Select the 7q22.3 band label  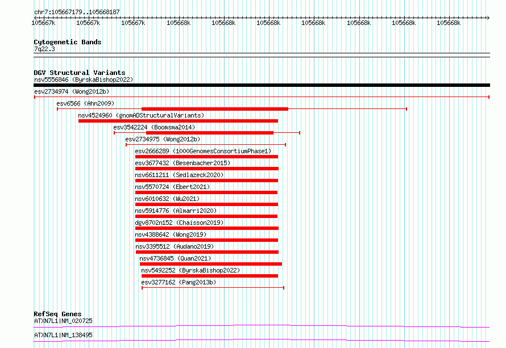click(x=44, y=49)
